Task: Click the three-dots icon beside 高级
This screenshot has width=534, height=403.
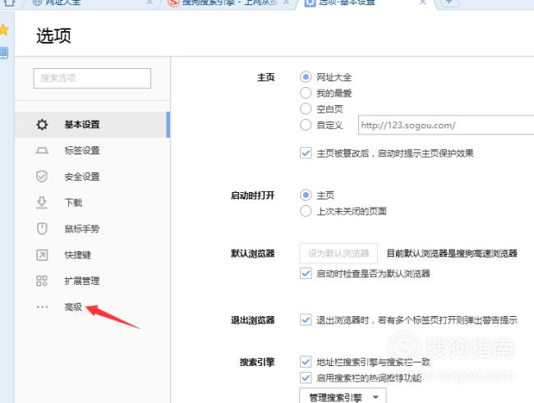Action: (42, 307)
